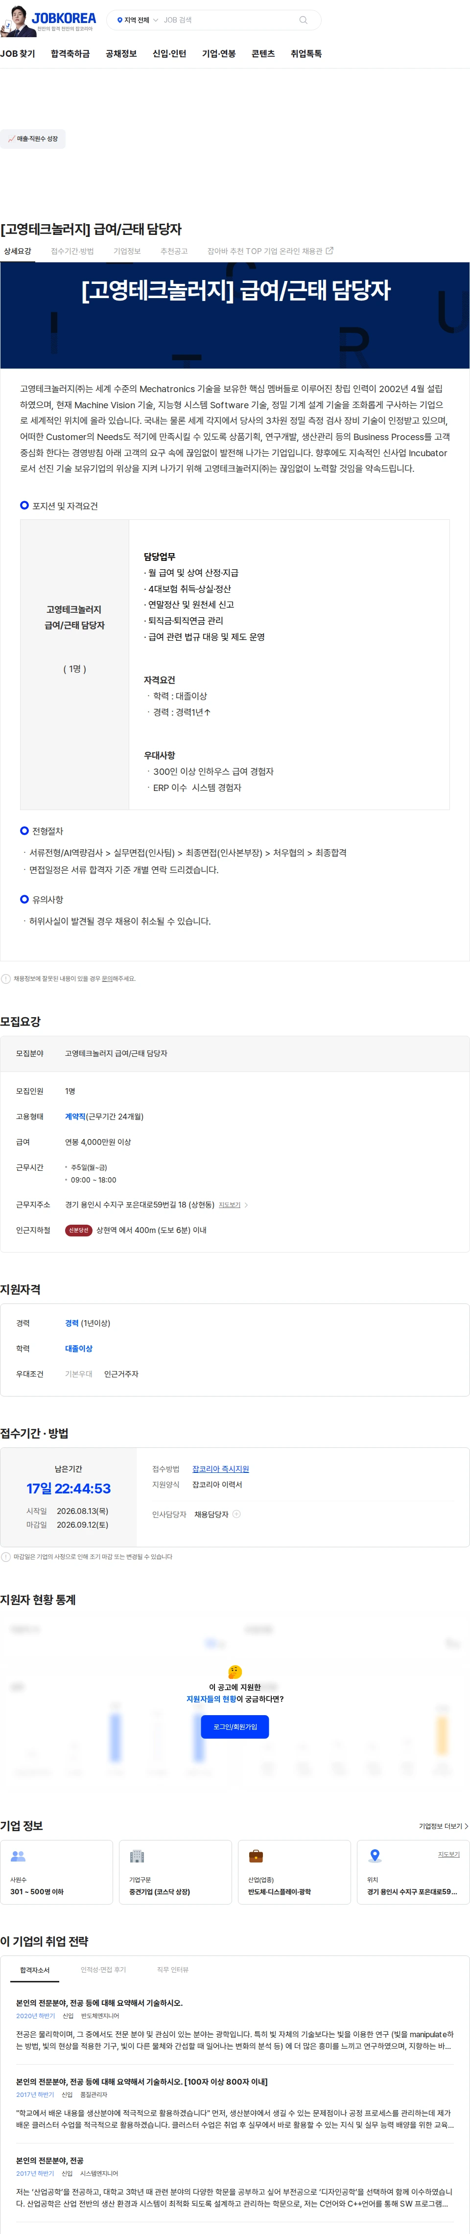
Task: Click the 대졸이상 education text
Action: click(x=79, y=1349)
